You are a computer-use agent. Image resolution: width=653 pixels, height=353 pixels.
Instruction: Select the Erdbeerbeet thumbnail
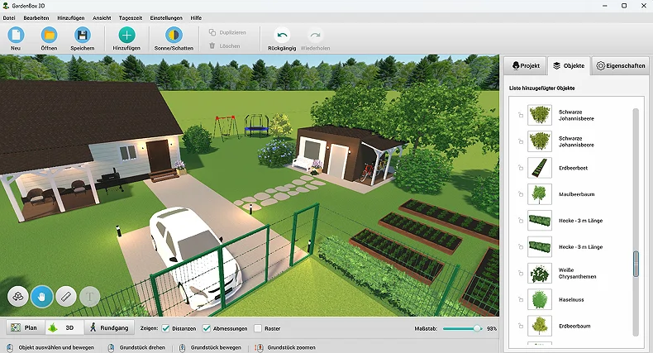[539, 168]
